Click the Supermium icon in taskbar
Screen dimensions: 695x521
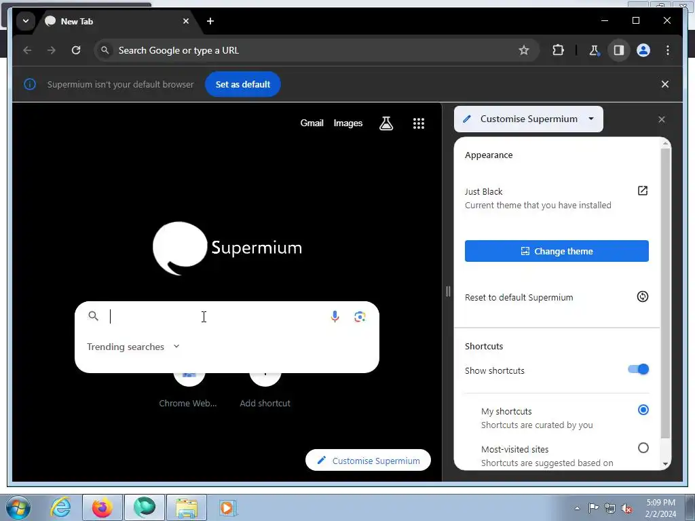pyautogui.click(x=145, y=507)
